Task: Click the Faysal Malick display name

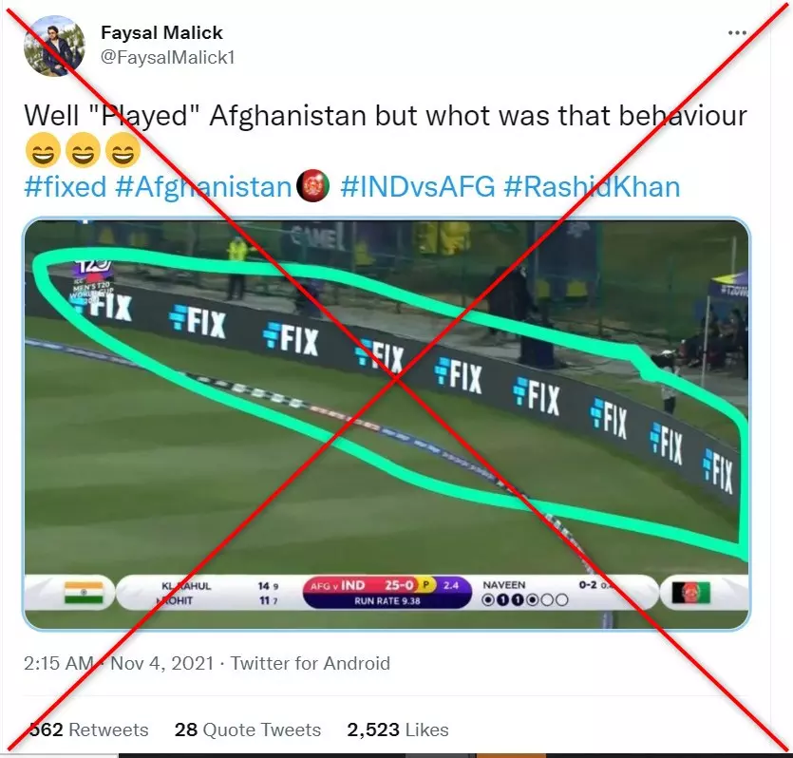Action: click(161, 33)
